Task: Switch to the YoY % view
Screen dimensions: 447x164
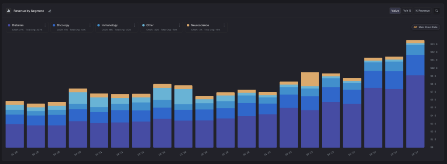Action: point(407,11)
